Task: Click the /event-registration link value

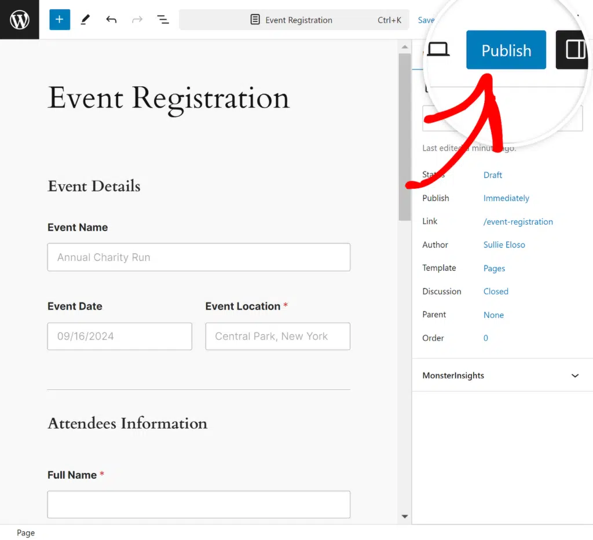Action: pyautogui.click(x=518, y=222)
